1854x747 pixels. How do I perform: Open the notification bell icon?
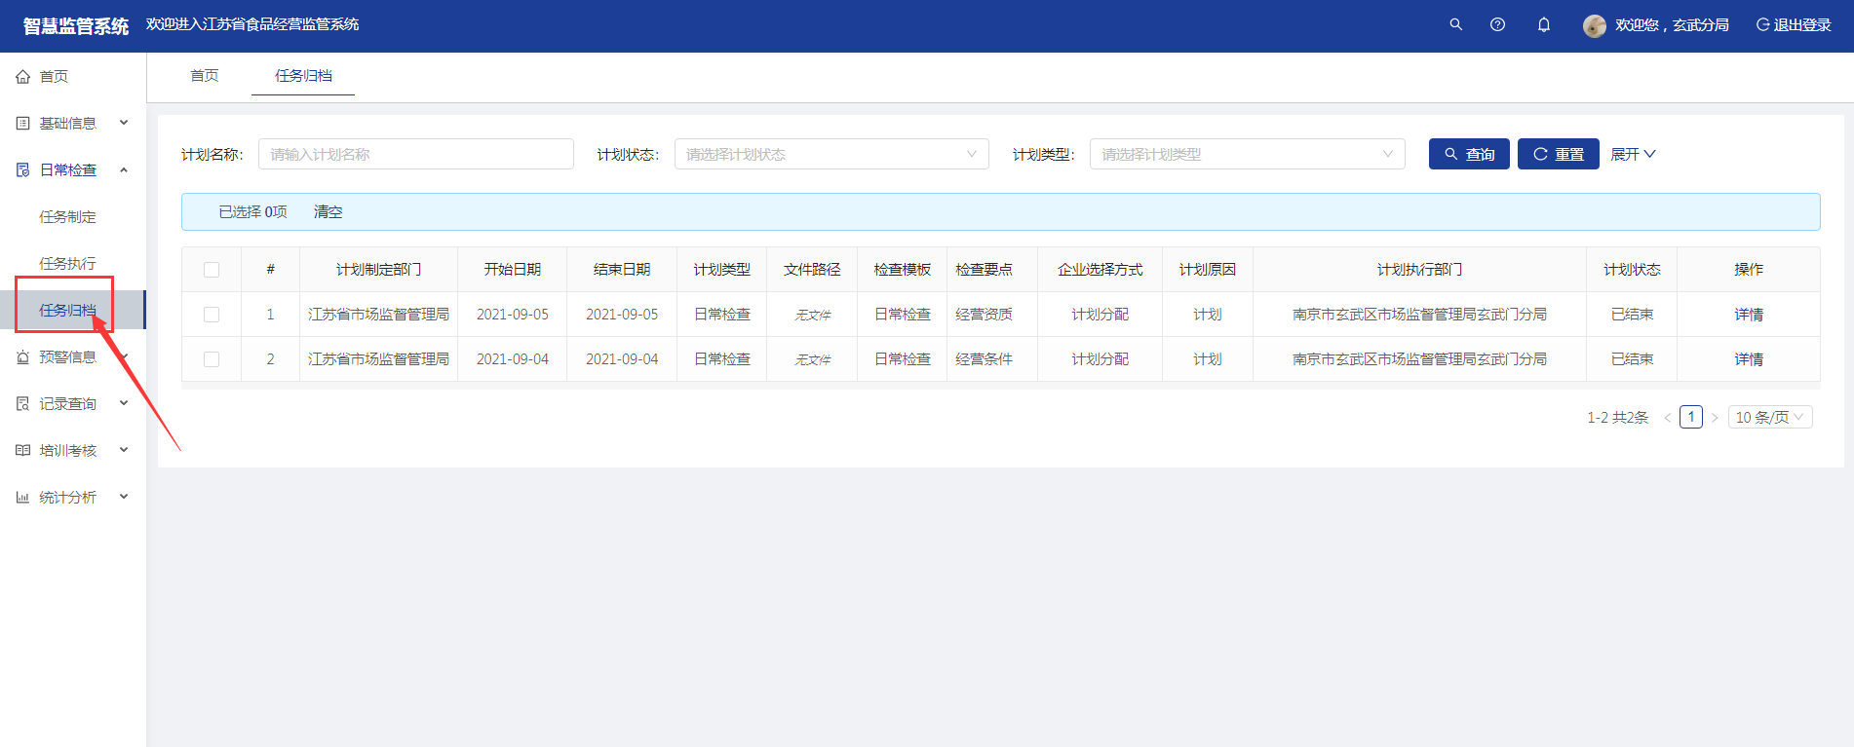point(1544,24)
